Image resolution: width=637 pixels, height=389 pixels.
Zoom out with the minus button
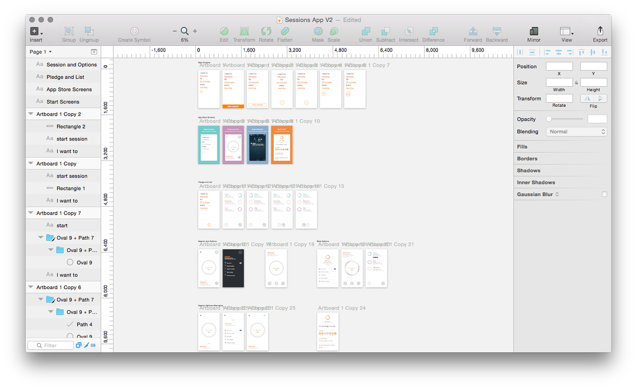coord(175,31)
